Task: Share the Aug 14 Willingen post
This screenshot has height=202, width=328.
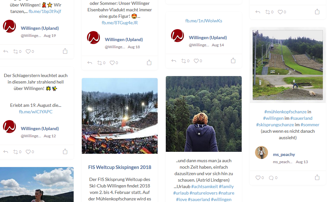Action: pyautogui.click(x=233, y=61)
